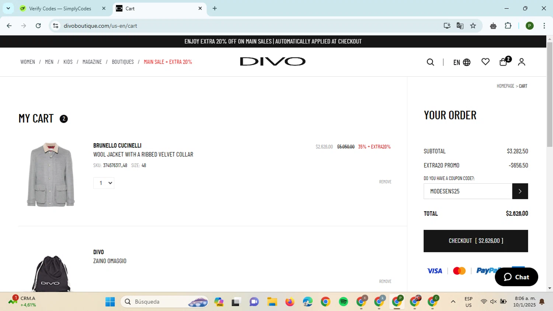Image resolution: width=553 pixels, height=311 pixels.
Task: Bookmark this page with the star icon
Action: [x=473, y=26]
